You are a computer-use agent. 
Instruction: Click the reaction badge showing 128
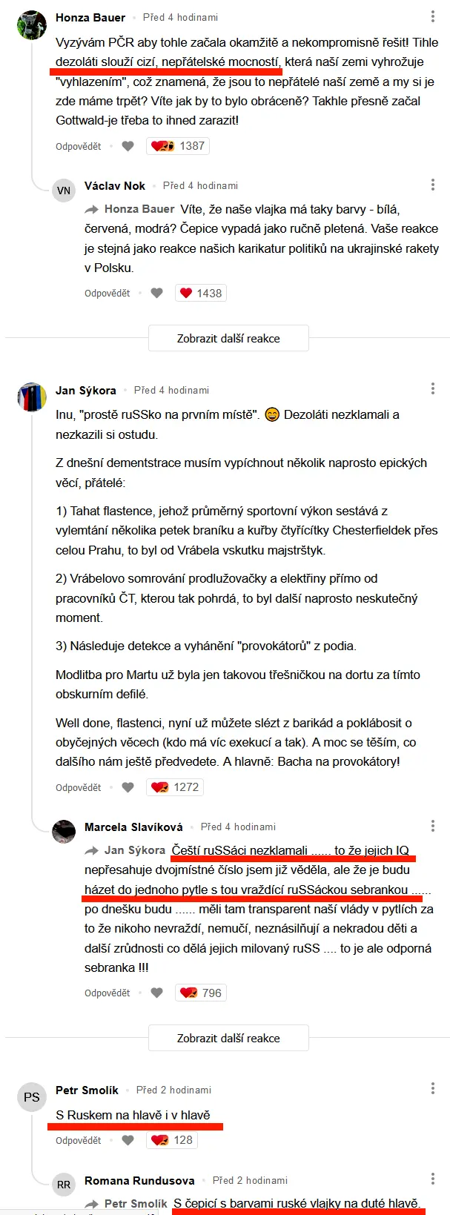(x=171, y=1140)
